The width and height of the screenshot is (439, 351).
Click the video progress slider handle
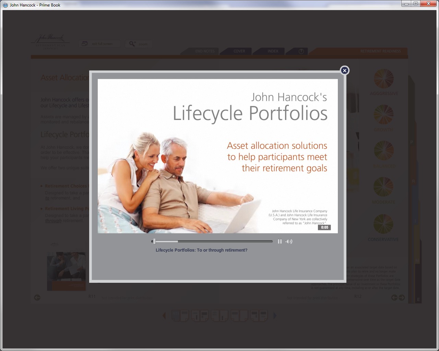[x=154, y=241]
